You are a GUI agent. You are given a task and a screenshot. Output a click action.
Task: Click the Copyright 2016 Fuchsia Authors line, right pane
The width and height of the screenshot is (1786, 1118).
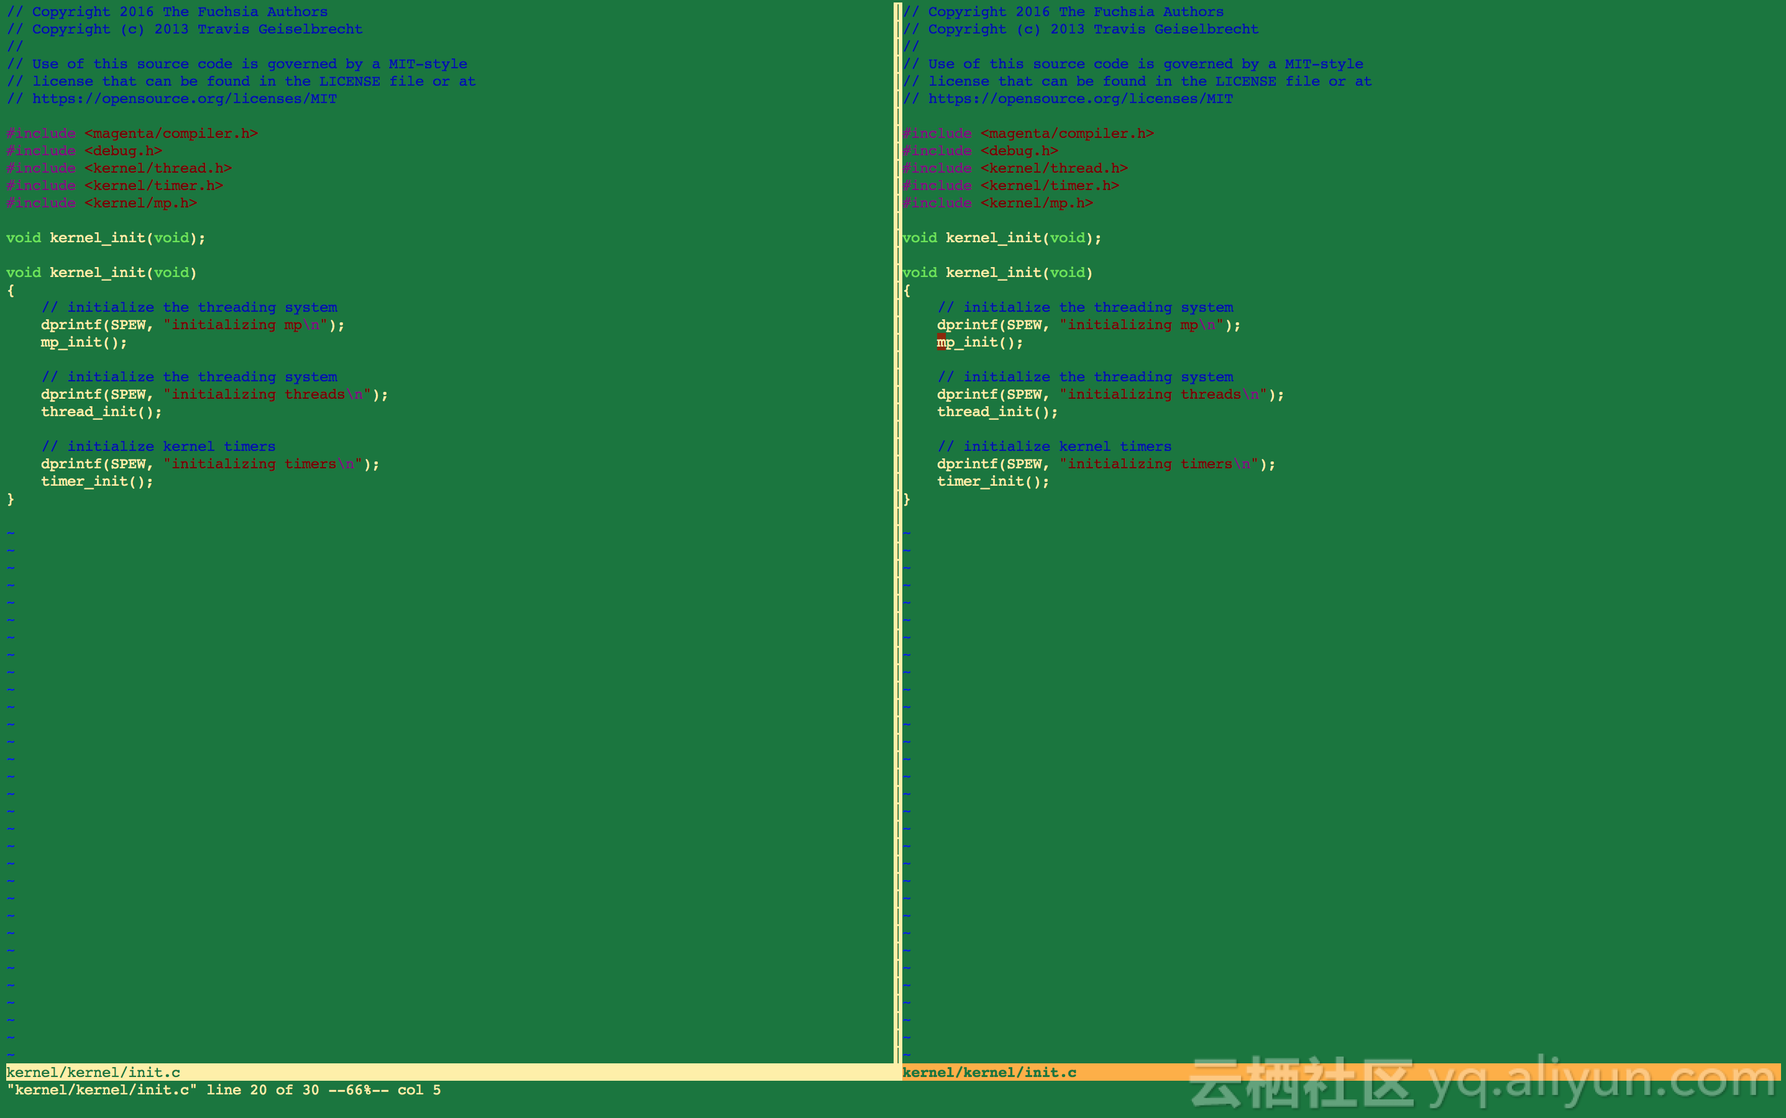1063,12
